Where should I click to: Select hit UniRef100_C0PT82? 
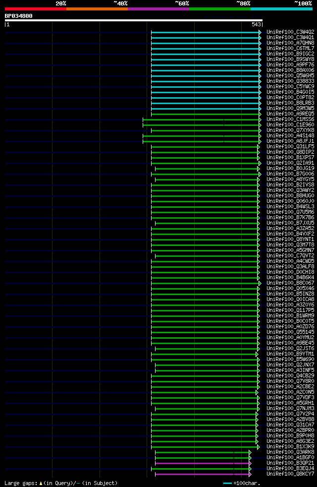(290, 98)
